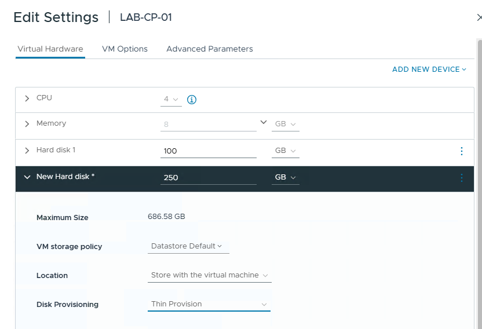Open New Hard disk three-dot menu
This screenshot has height=329, width=482.
461,178
